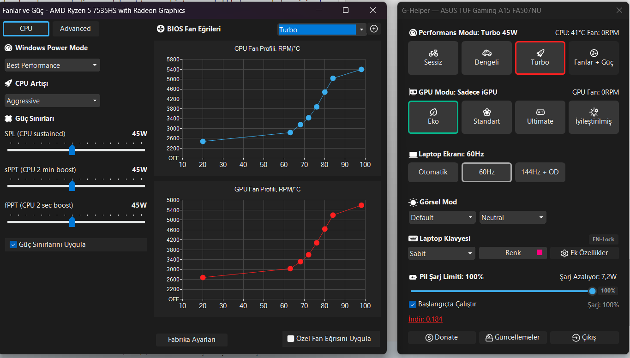
Task: Open Windows Power Mode dropdown
Action: (52, 65)
